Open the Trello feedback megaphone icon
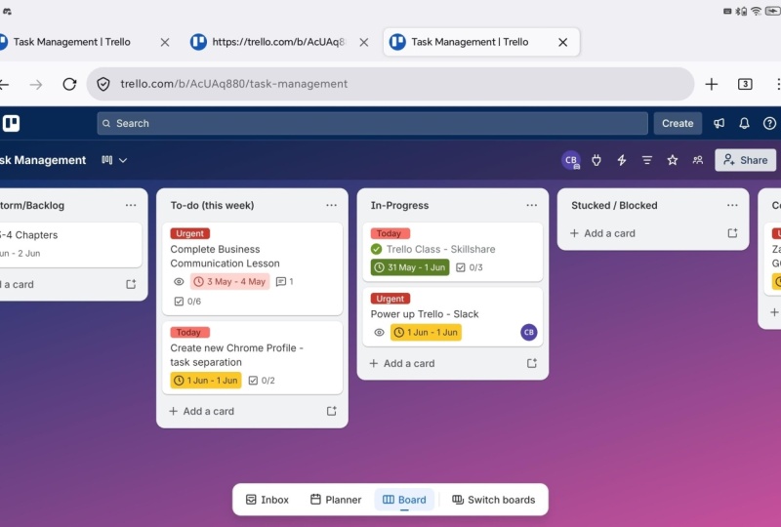This screenshot has height=527, width=781. 719,123
